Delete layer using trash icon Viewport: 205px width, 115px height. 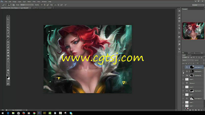coord(202,110)
